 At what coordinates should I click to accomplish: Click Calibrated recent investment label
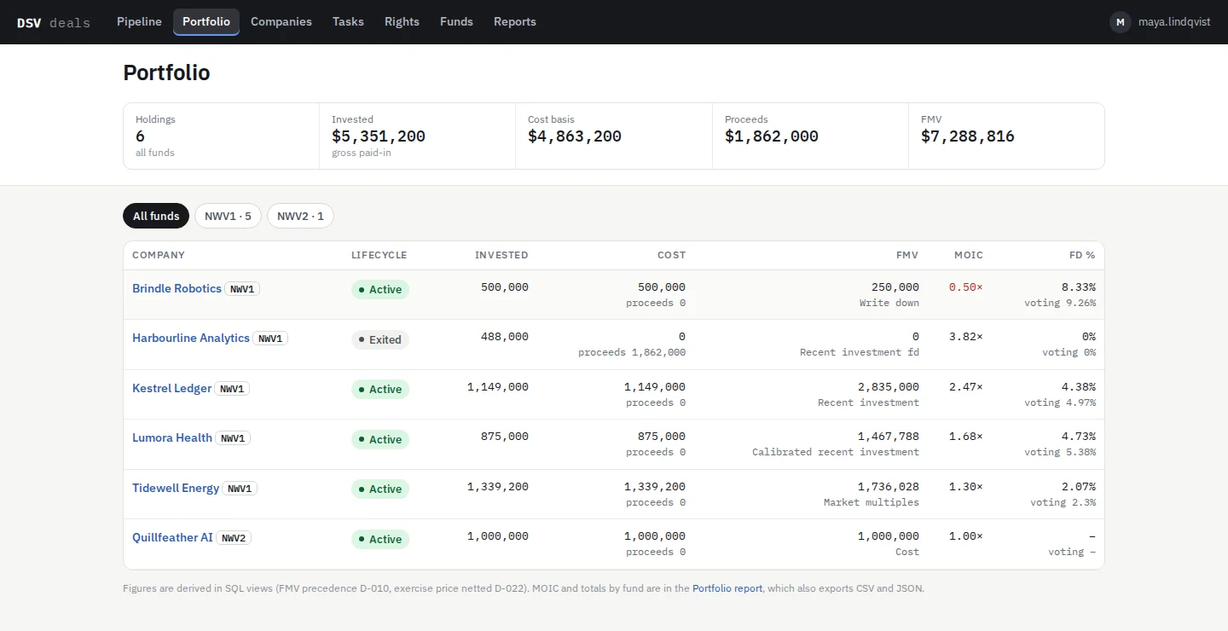[836, 452]
